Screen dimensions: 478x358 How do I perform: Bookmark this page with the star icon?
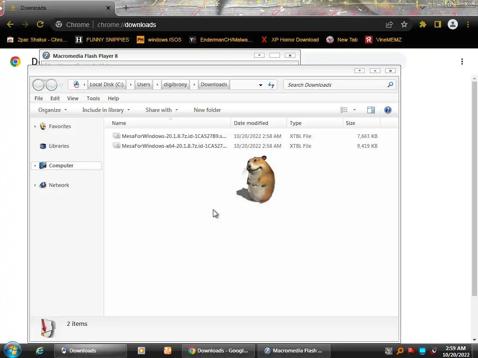tap(404, 24)
